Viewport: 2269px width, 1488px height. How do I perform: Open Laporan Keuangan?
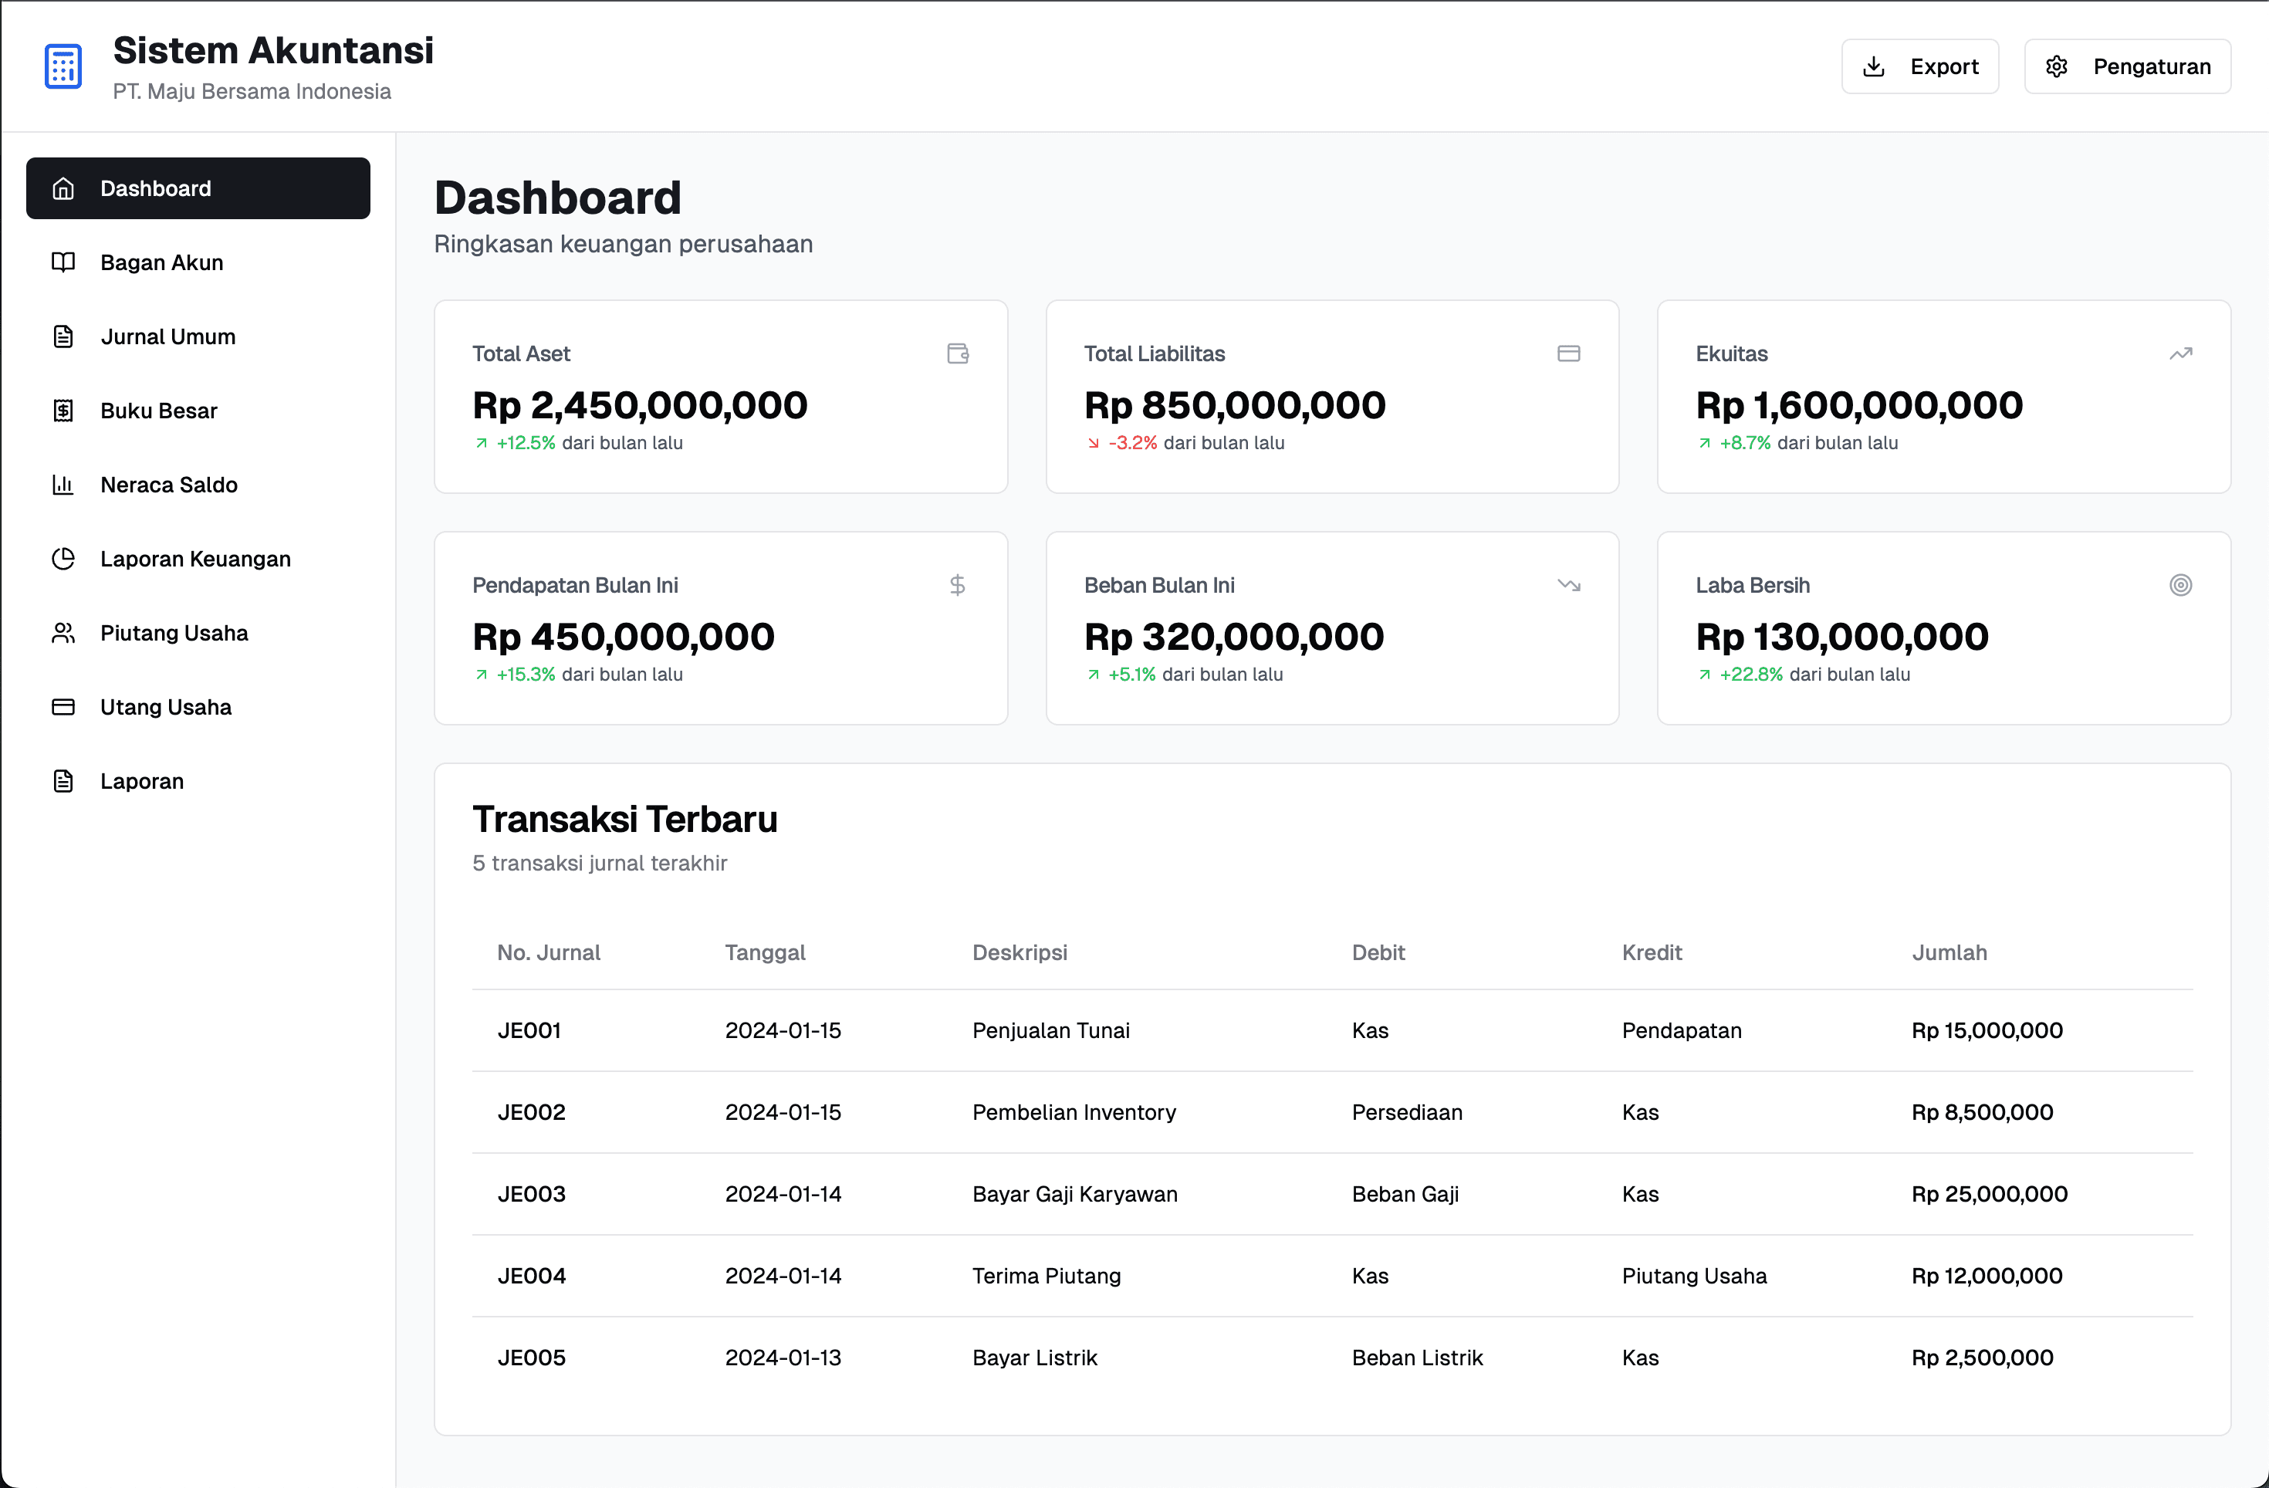(198, 559)
